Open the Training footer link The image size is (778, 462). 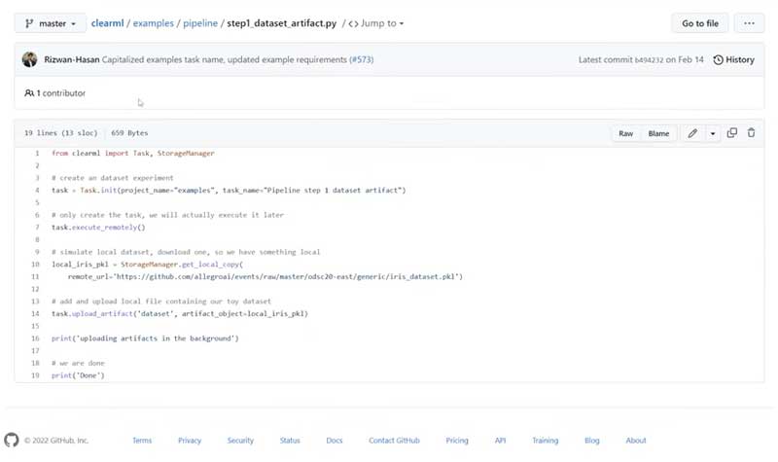click(546, 441)
